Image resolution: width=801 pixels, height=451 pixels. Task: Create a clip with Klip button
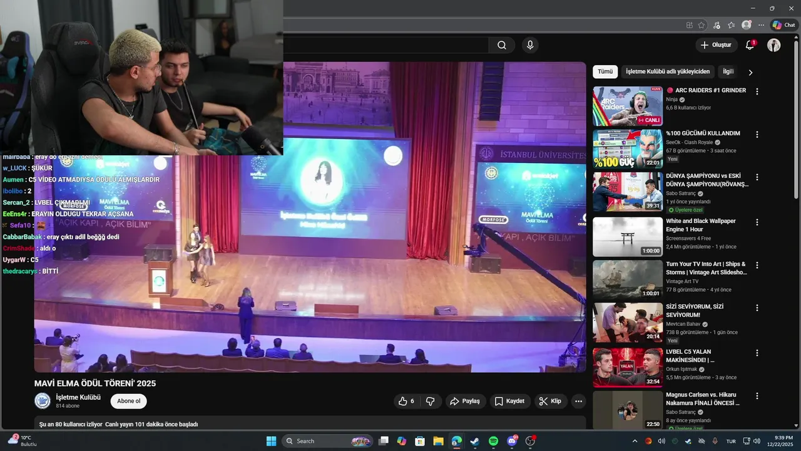[x=551, y=401]
